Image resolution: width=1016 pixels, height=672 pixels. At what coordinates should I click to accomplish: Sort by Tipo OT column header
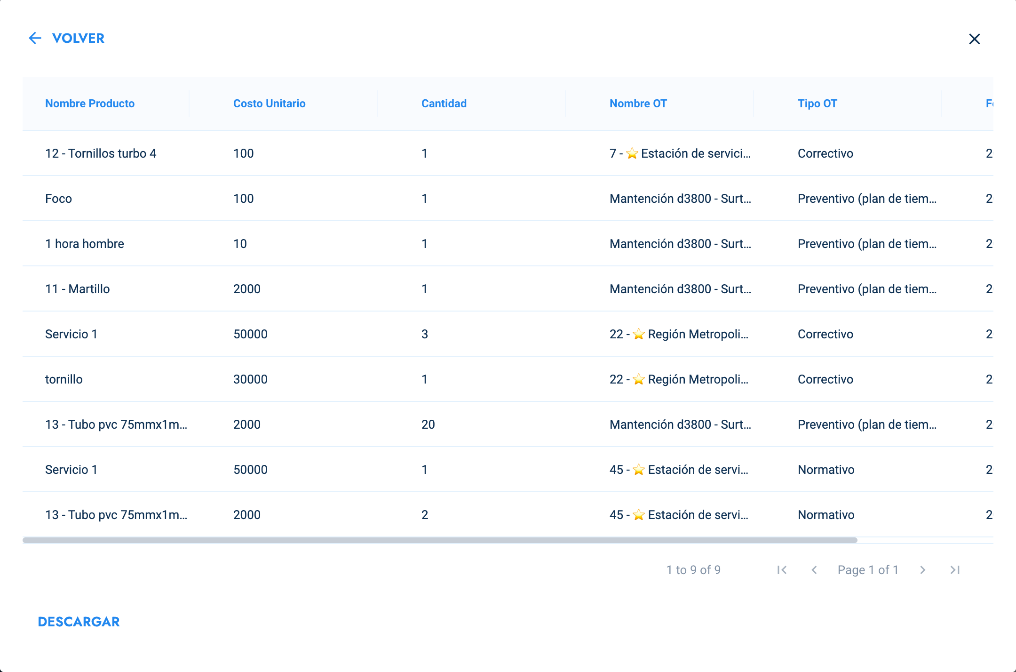[x=818, y=104]
